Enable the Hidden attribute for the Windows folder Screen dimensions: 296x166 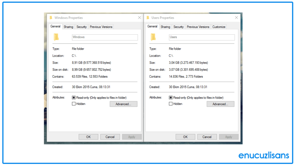73,104
